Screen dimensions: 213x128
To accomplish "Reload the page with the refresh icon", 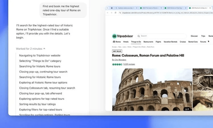I will [116, 13].
